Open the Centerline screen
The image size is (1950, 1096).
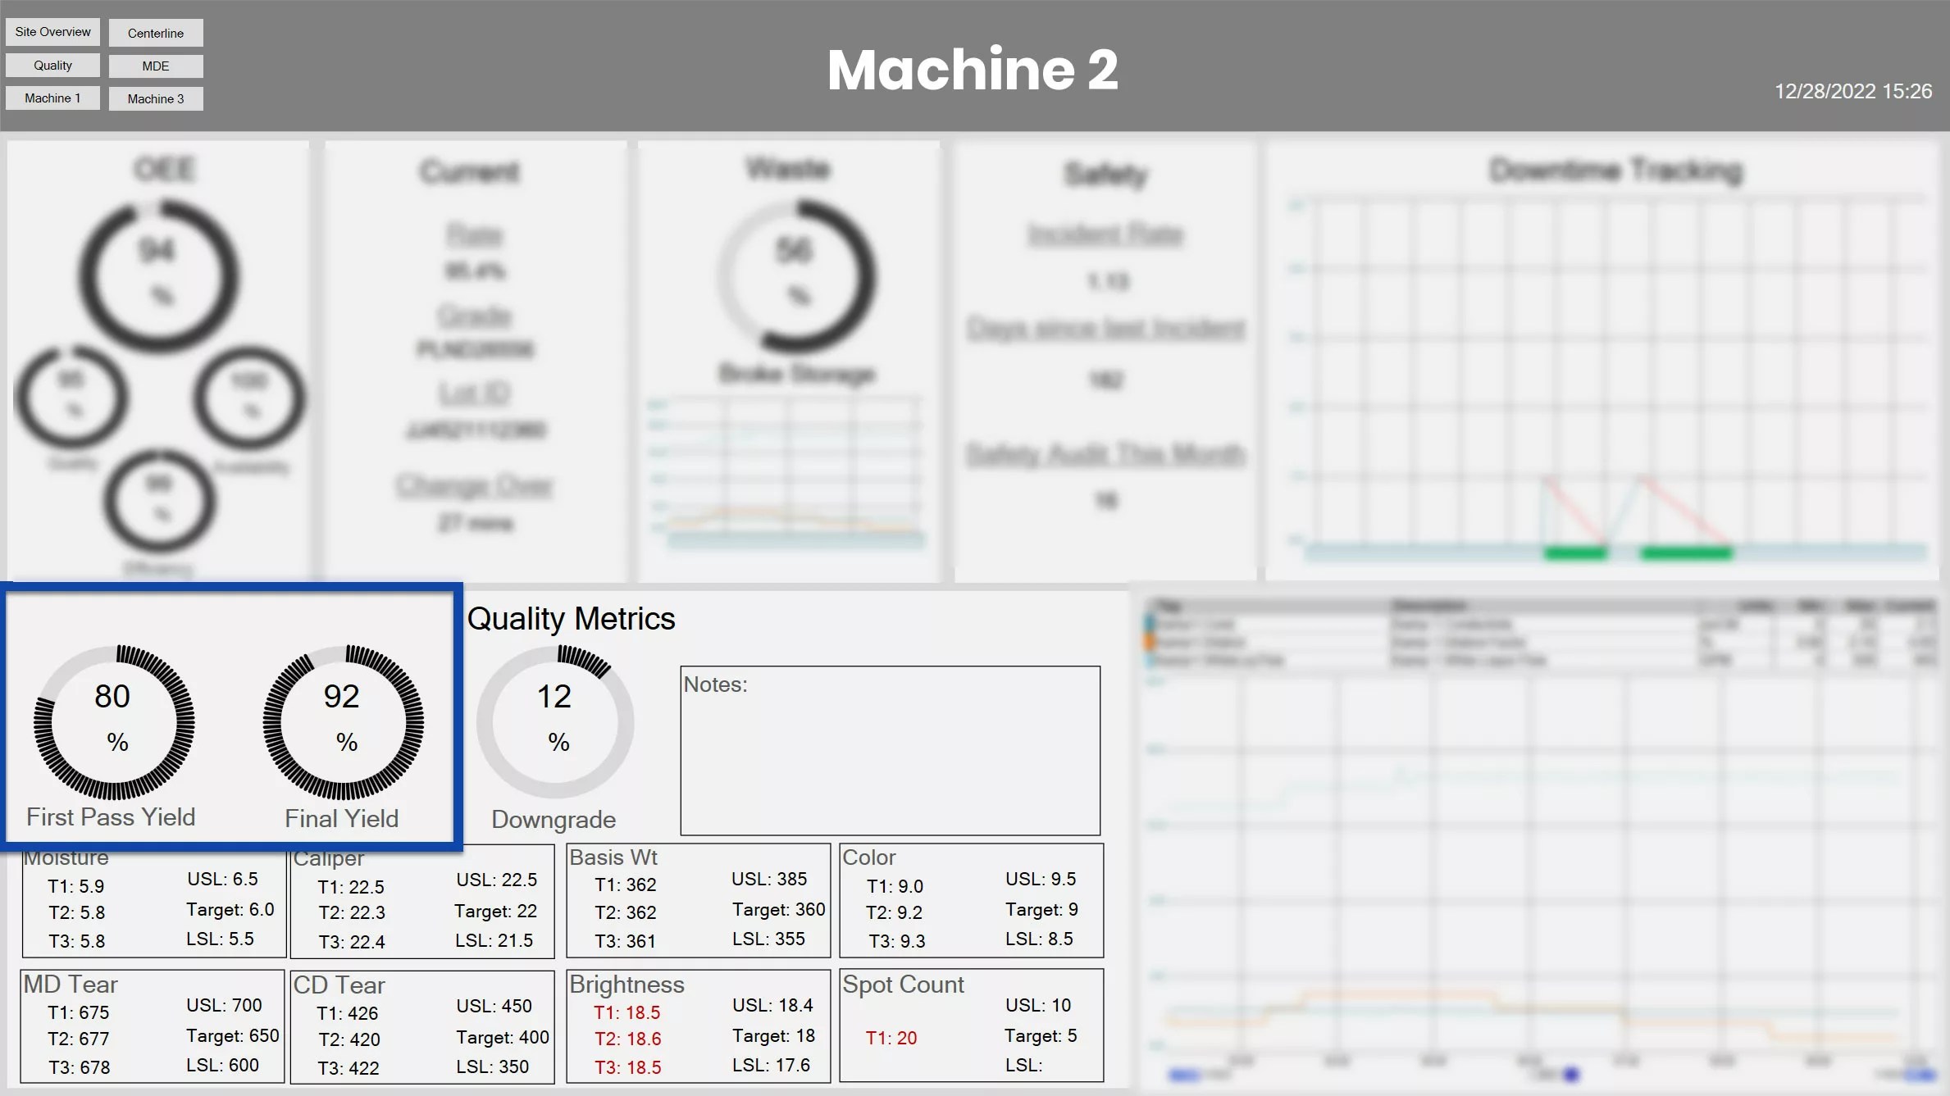pyautogui.click(x=155, y=33)
